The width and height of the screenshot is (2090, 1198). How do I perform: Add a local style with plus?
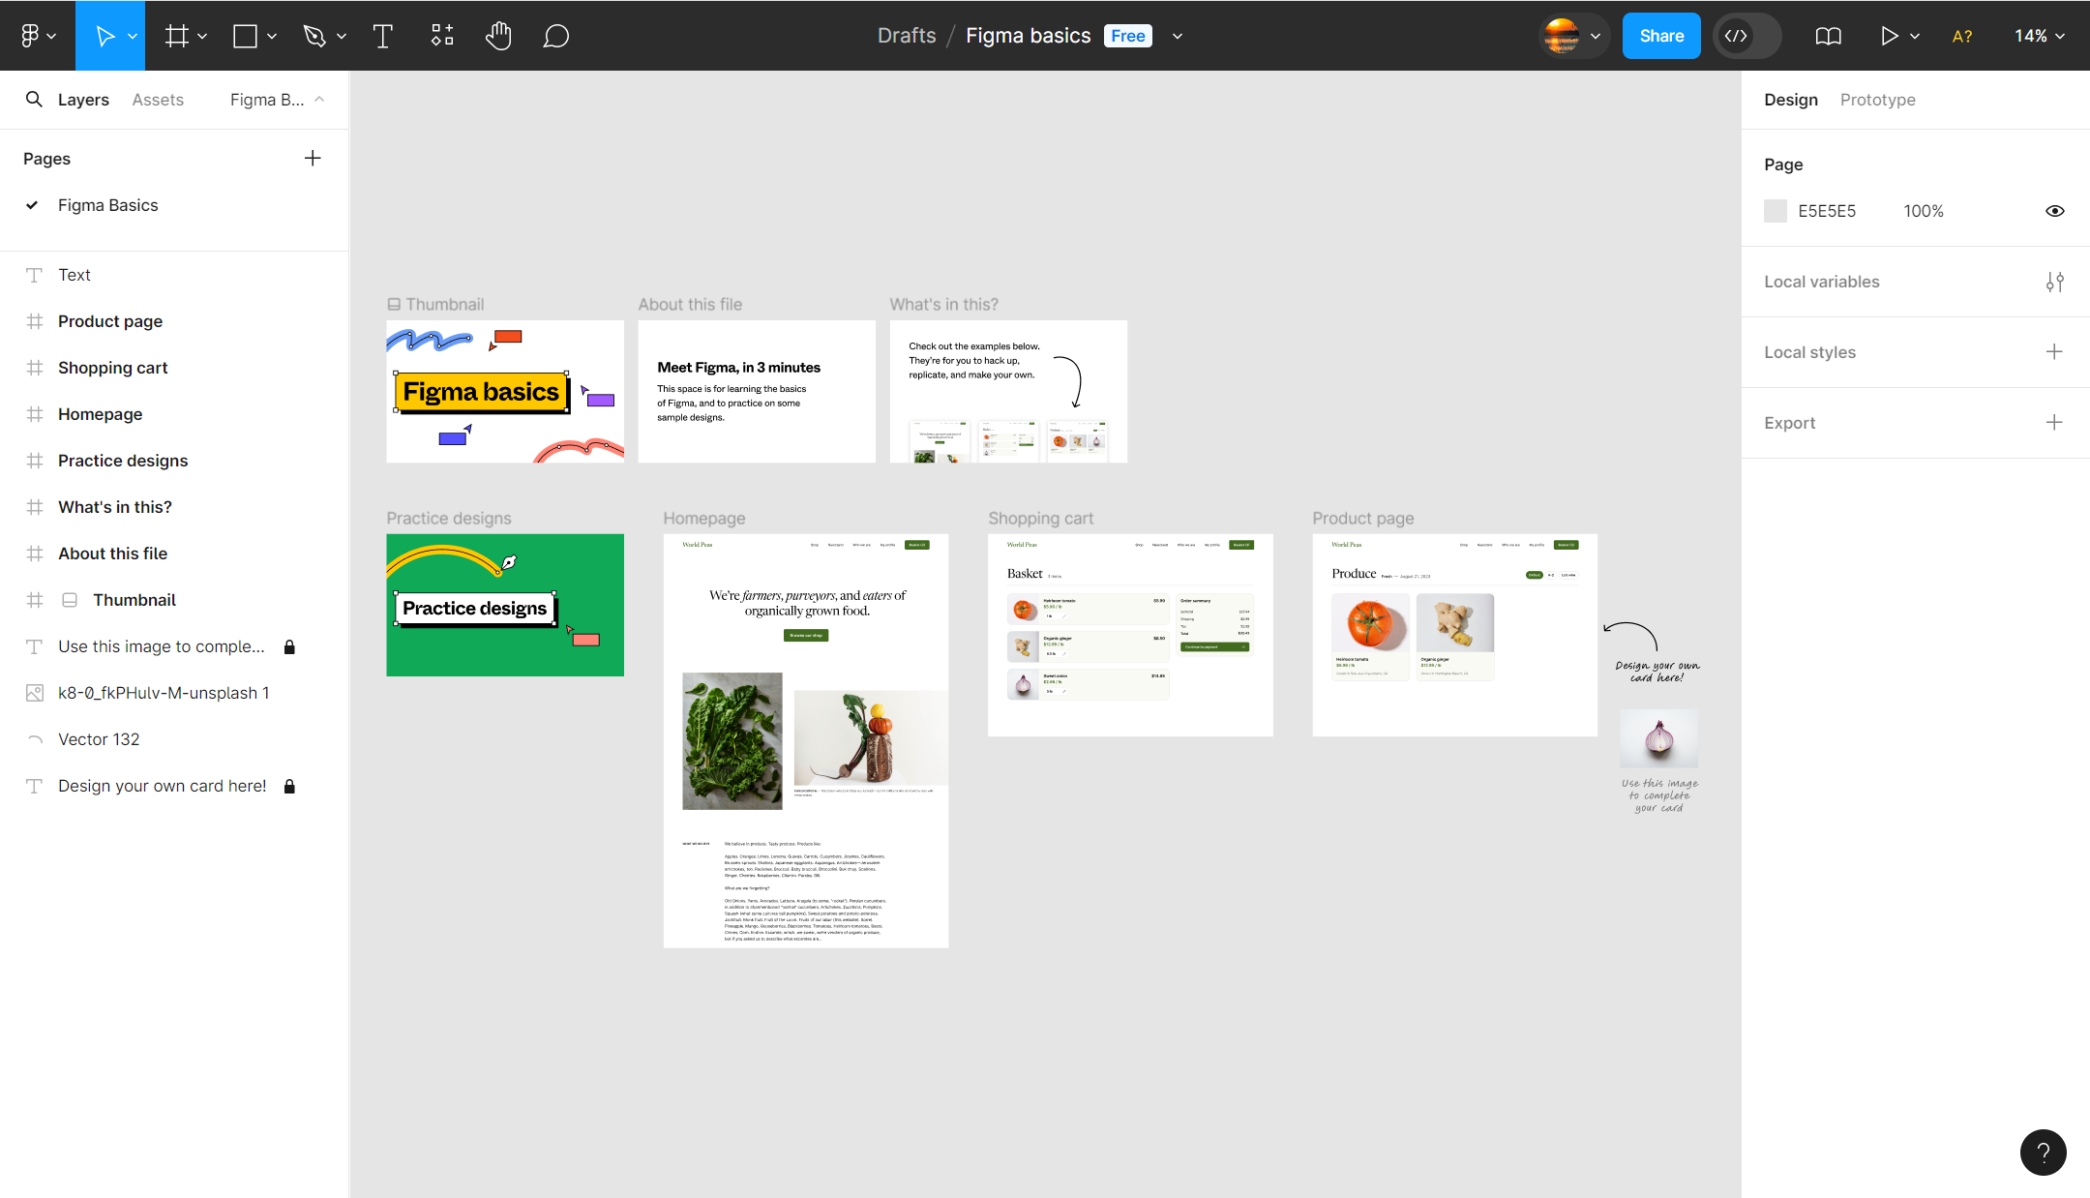[2054, 351]
